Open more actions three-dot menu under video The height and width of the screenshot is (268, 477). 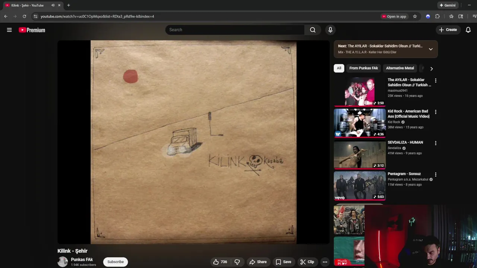click(x=325, y=262)
